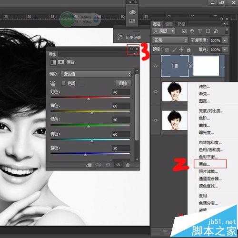Click adjustment layer filter icon in Layers panel
Screen dimensions: 238x238
[192, 31]
